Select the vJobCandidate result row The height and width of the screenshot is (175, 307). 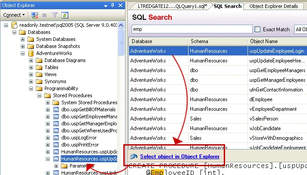(x=218, y=128)
